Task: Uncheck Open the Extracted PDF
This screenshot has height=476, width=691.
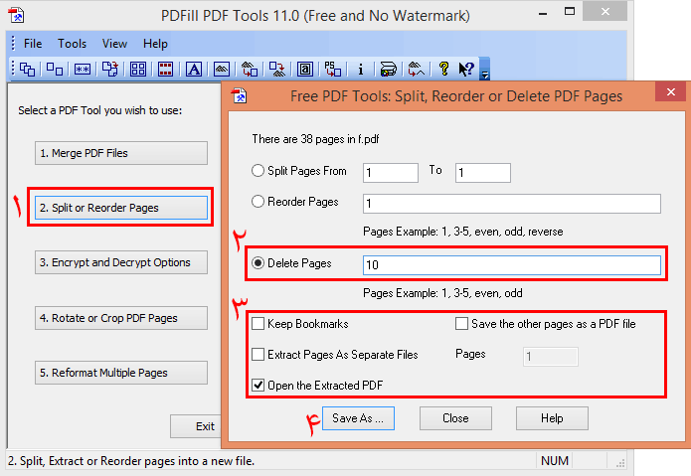Action: pos(258,386)
